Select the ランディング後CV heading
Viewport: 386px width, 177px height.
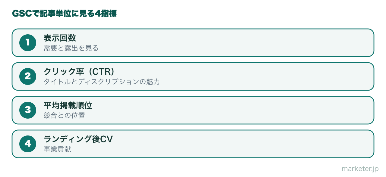pos(78,139)
